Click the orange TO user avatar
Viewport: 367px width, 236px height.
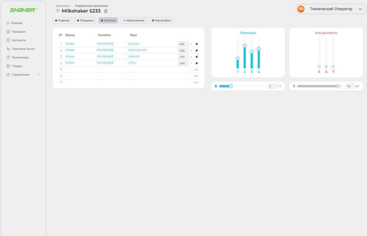[x=301, y=9]
